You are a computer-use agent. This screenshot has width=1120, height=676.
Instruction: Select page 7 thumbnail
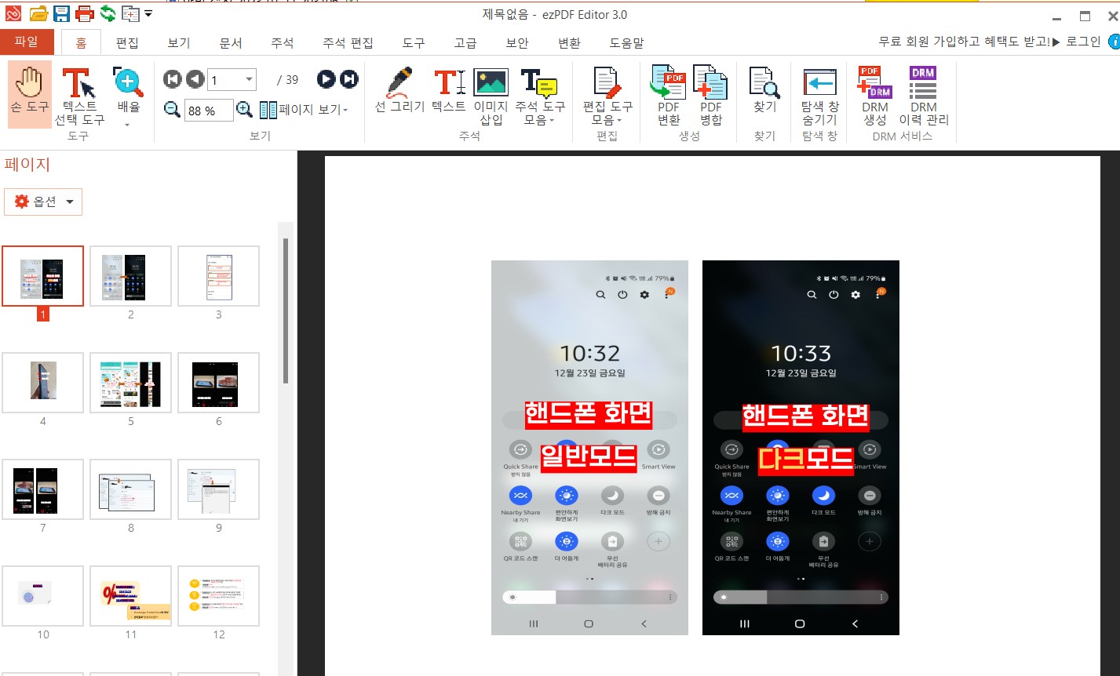click(42, 489)
